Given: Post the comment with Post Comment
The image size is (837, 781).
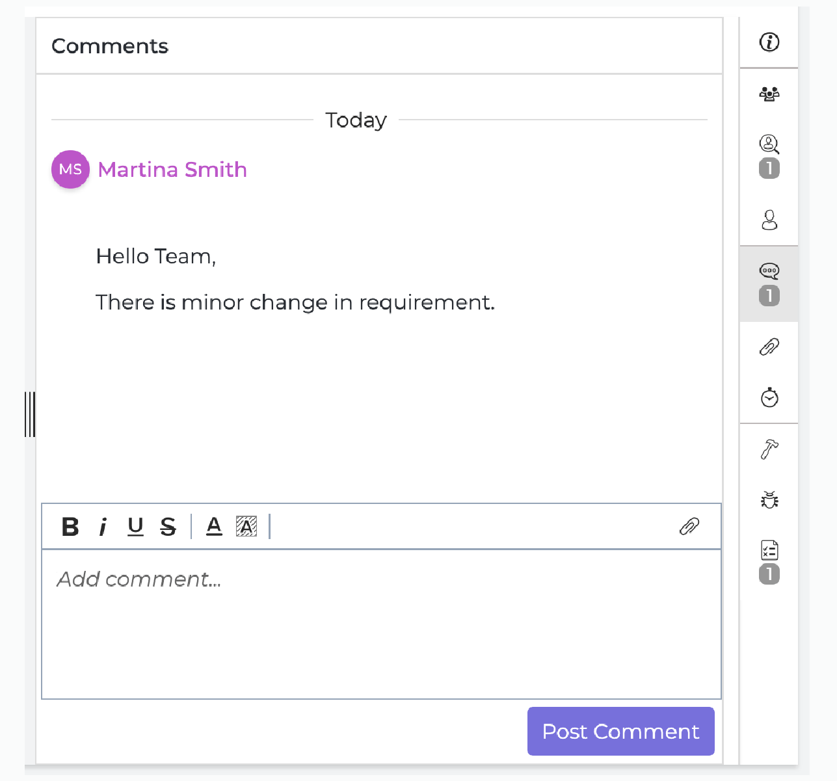Looking at the screenshot, I should click(x=621, y=732).
